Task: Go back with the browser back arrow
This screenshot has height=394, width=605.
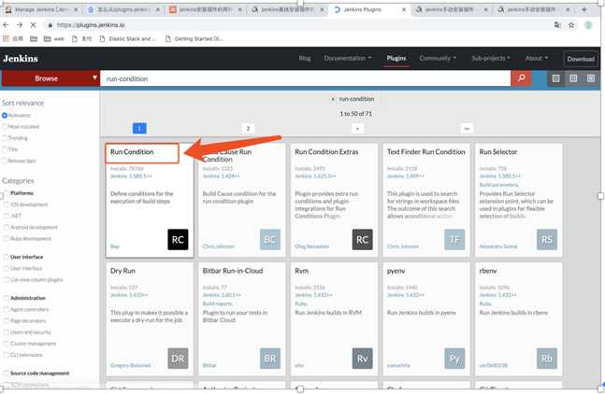Action: (6, 24)
